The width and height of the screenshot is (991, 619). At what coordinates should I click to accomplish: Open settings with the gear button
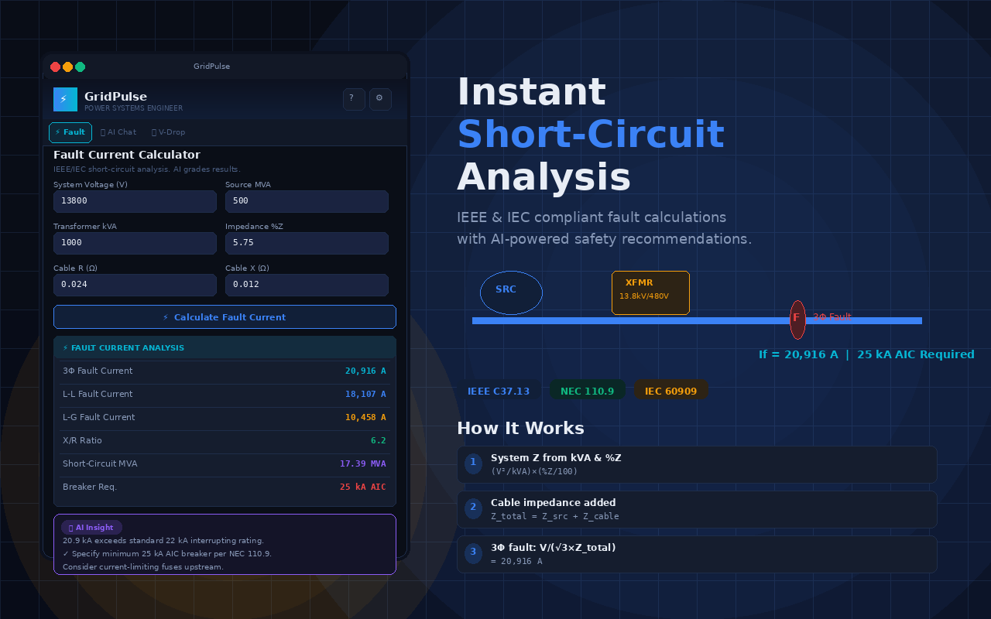click(380, 99)
